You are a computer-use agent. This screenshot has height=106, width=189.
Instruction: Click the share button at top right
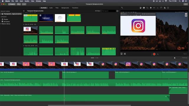coord(186,4)
